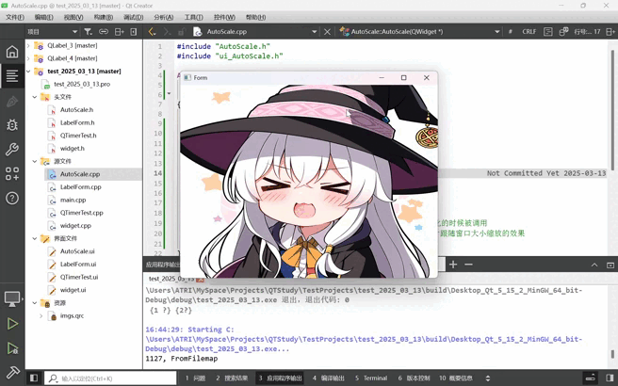Select QTimerTest.cpp in project tree
The image size is (618, 386).
[x=82, y=213]
